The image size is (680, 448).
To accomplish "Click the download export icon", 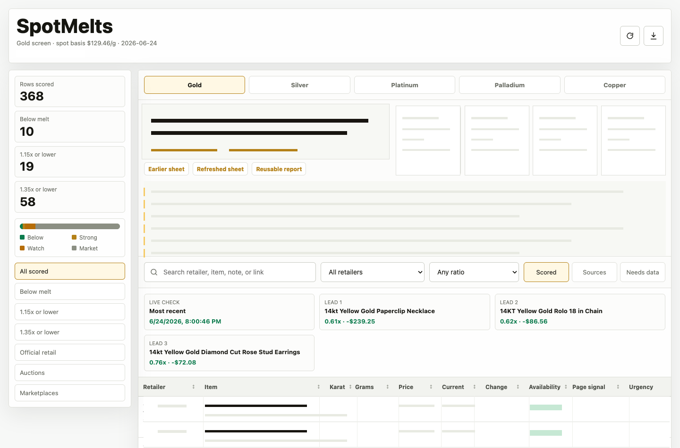I will pos(654,36).
